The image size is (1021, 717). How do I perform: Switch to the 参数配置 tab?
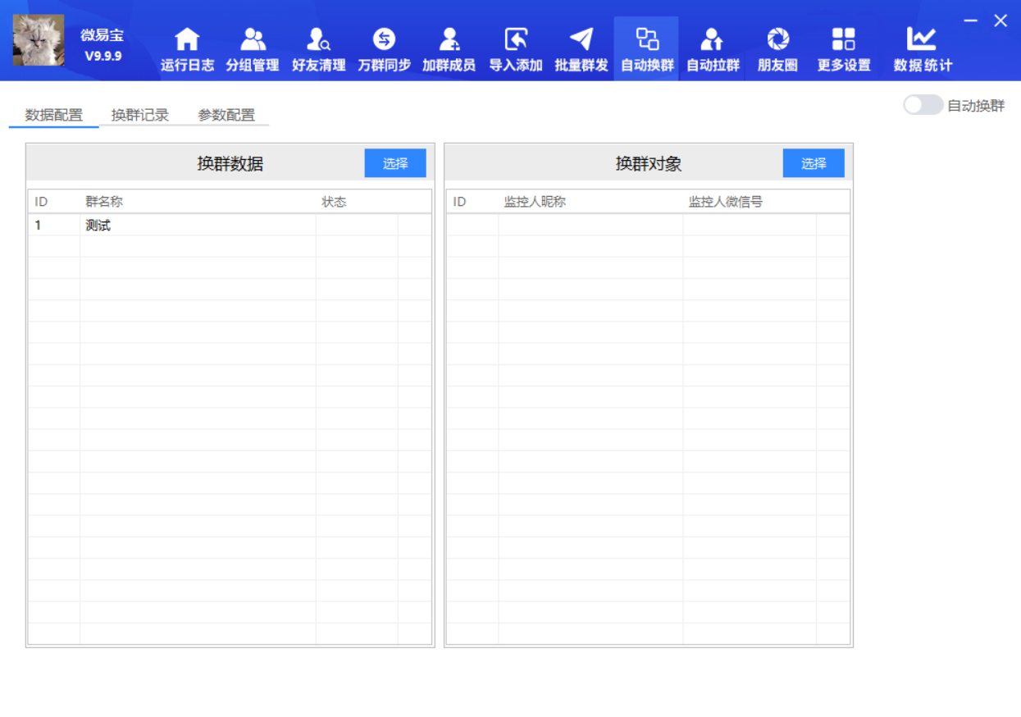(226, 115)
